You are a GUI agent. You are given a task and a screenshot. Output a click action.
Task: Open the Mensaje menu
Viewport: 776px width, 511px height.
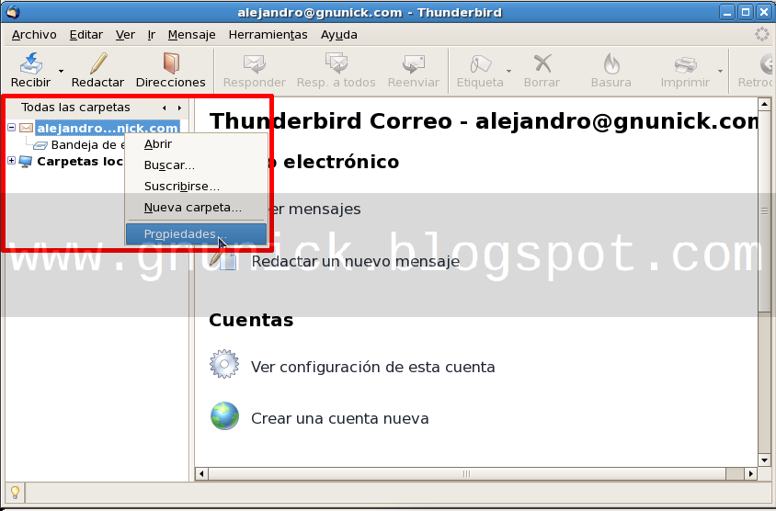coord(191,35)
